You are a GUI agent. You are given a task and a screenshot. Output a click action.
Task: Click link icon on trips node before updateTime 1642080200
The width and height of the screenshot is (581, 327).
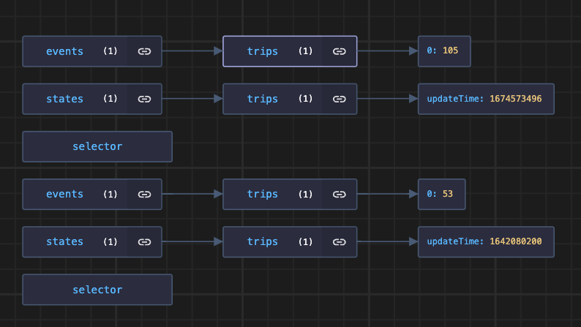339,241
